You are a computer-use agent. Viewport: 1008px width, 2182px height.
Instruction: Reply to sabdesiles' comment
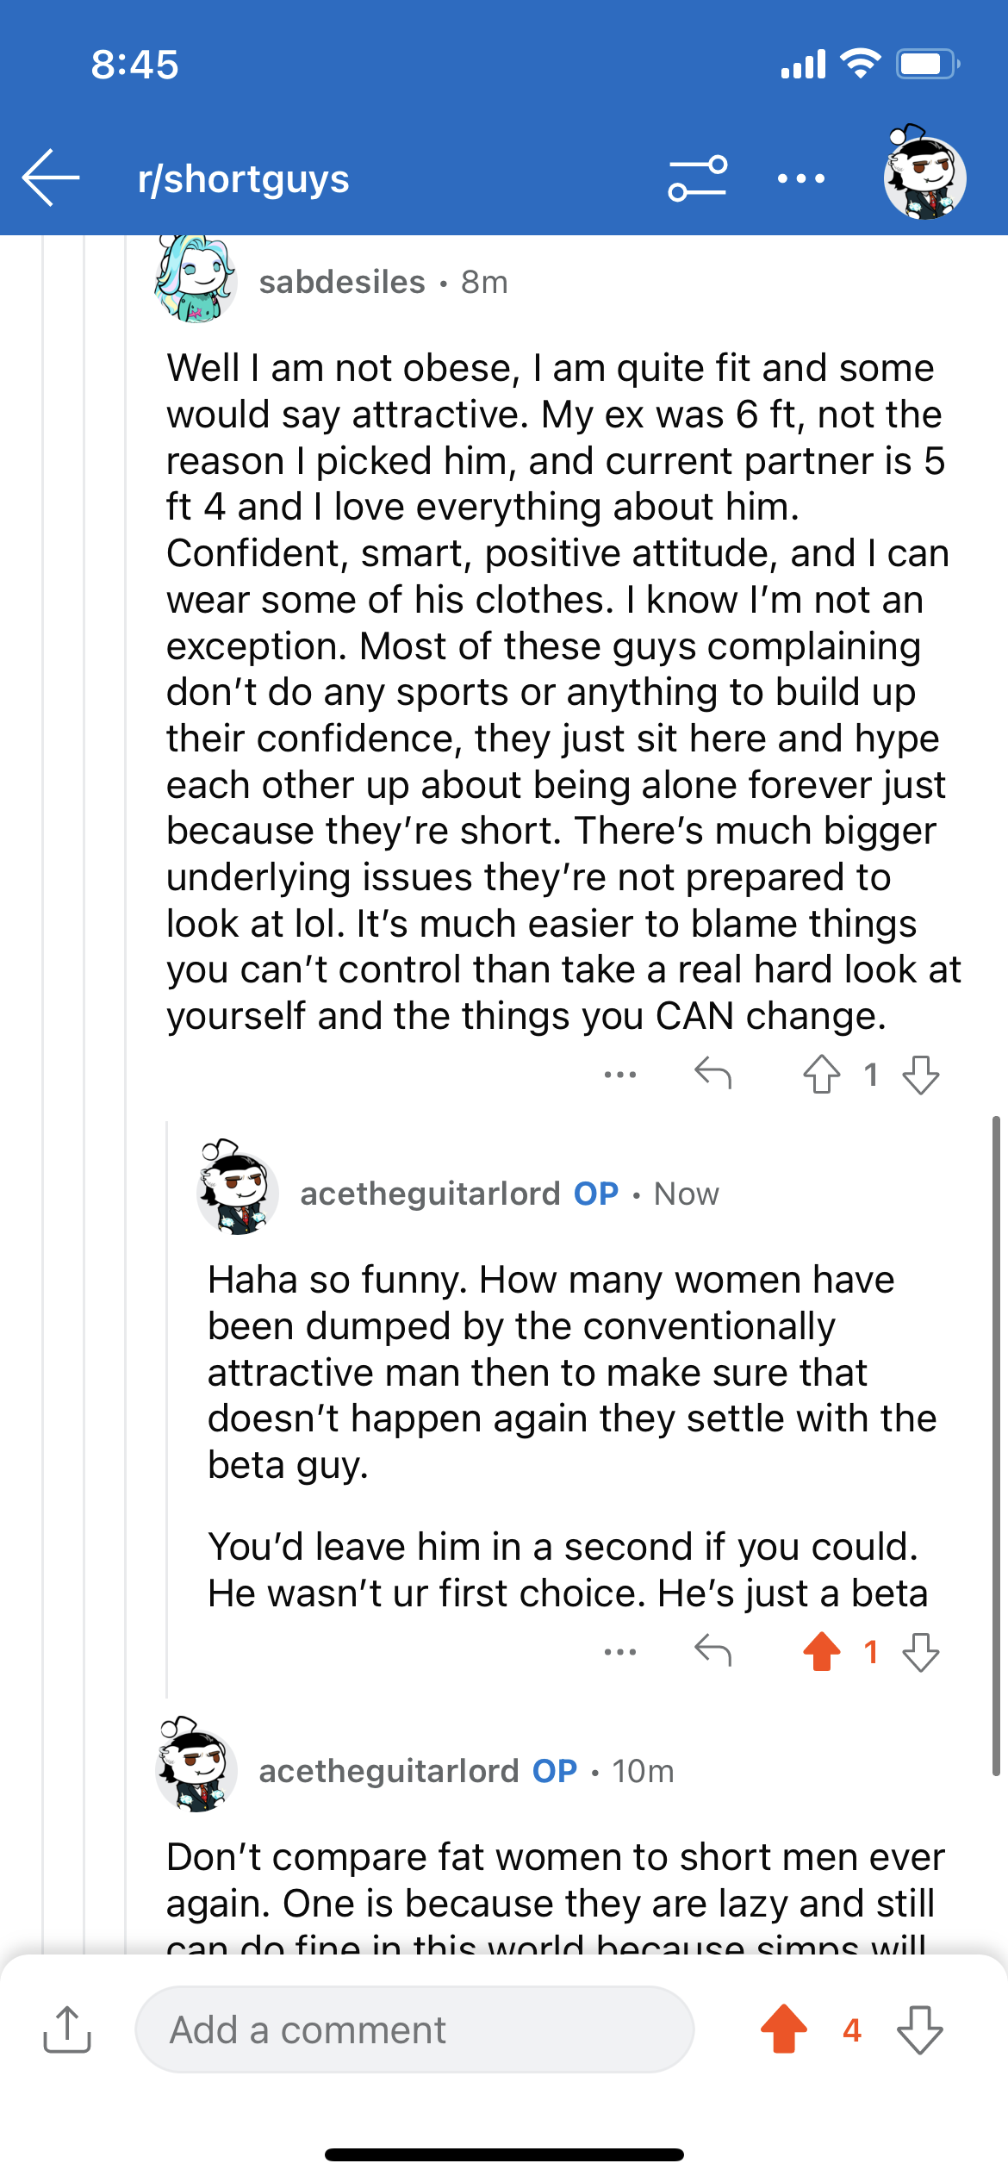pos(713,1074)
